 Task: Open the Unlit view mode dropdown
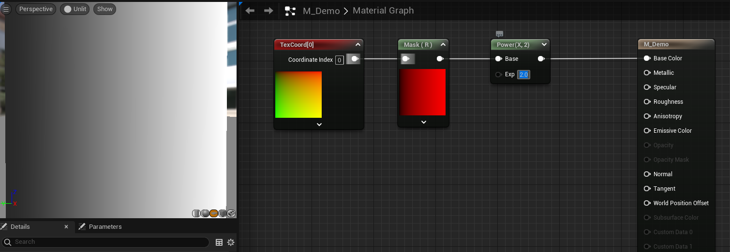coord(74,9)
